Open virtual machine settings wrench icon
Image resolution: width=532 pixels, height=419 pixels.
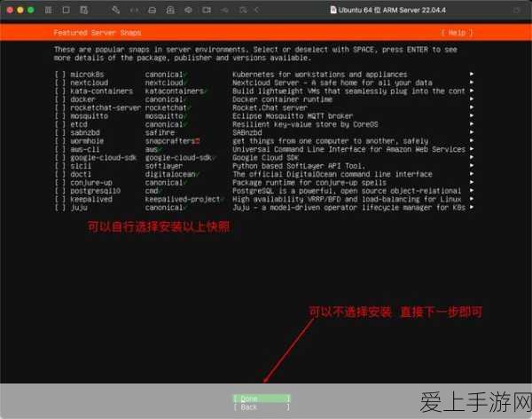(115, 10)
